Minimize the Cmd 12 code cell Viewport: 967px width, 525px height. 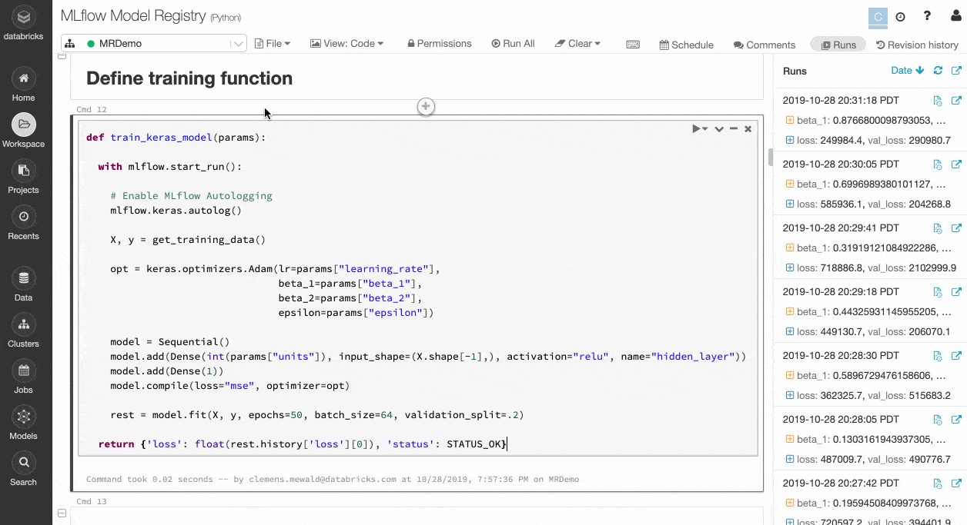coord(734,129)
